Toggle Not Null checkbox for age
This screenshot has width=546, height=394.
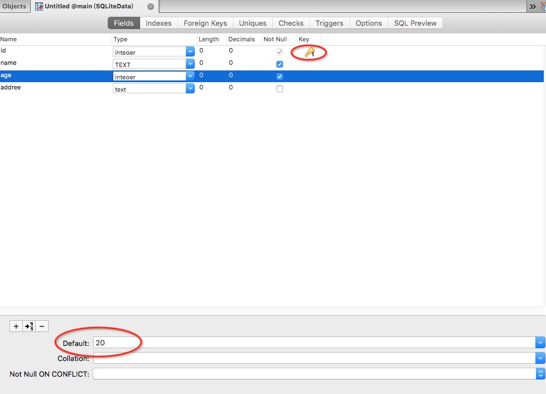click(x=280, y=77)
